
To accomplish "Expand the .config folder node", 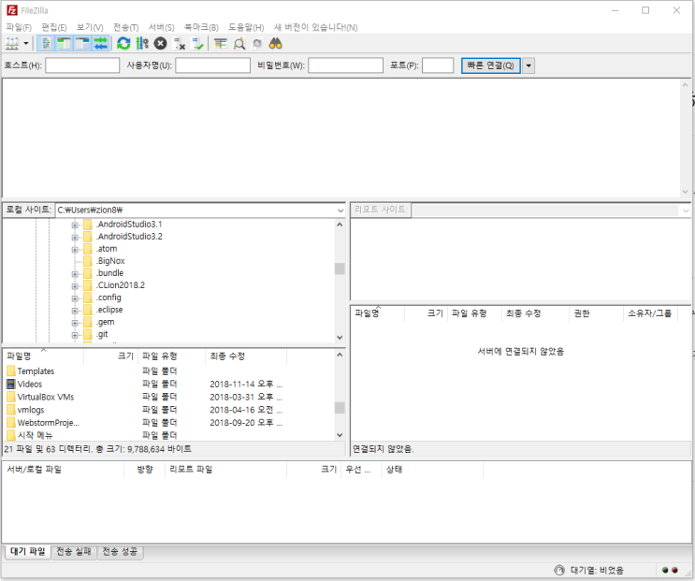I will tap(75, 298).
